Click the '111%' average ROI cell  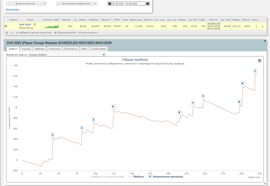[x=194, y=26]
